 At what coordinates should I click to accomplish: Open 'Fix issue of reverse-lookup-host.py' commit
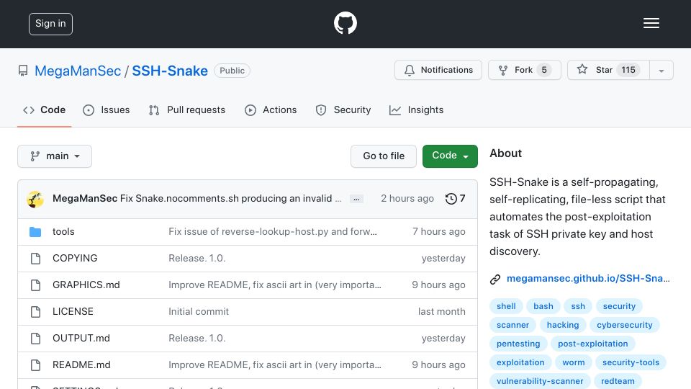coord(272,231)
